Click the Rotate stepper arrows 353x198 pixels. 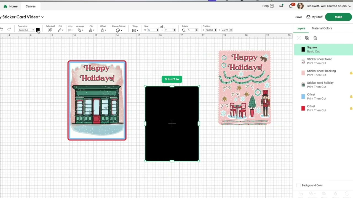pos(197,30)
